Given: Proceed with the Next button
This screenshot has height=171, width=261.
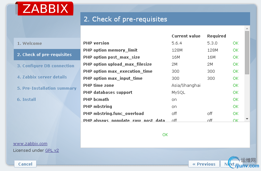Looking at the screenshot, I should click(231, 164).
